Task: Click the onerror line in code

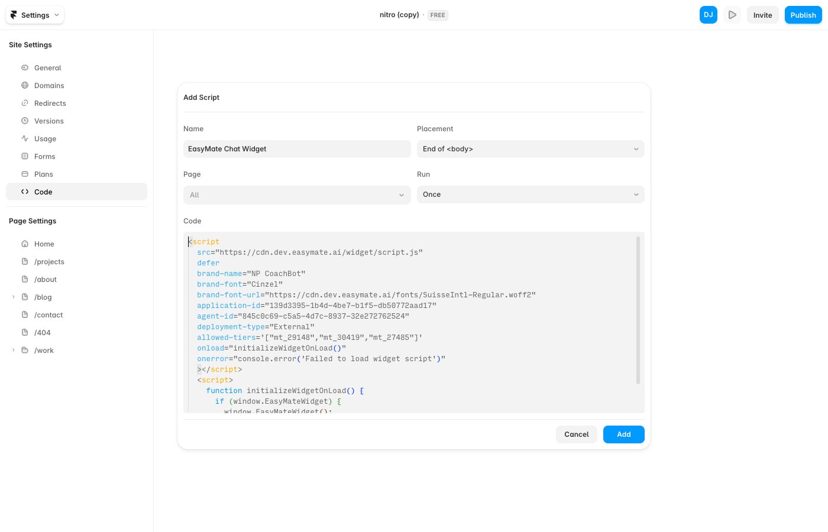Action: (x=321, y=359)
